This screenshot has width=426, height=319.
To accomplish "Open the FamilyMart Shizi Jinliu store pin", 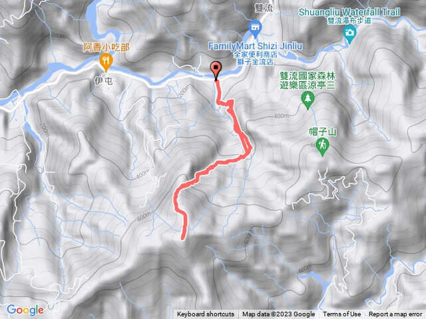I will coord(255,29).
